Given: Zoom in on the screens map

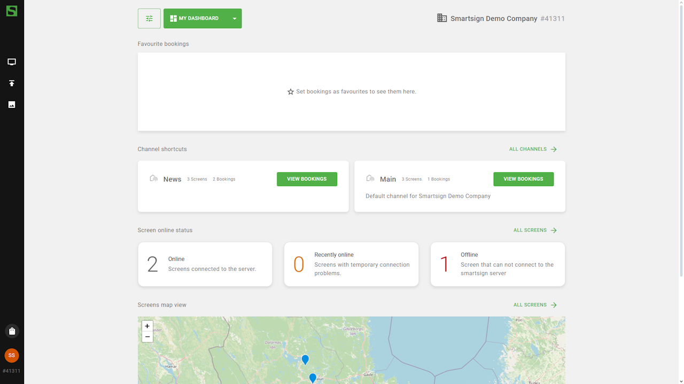Looking at the screenshot, I should (x=147, y=326).
